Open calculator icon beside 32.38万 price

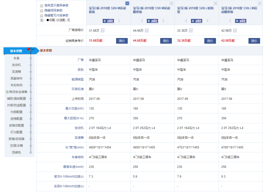click(191, 30)
